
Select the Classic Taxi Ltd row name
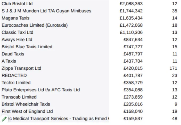click(x=17, y=32)
